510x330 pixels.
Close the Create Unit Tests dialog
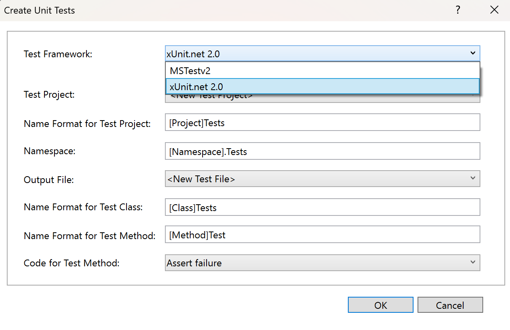point(494,10)
